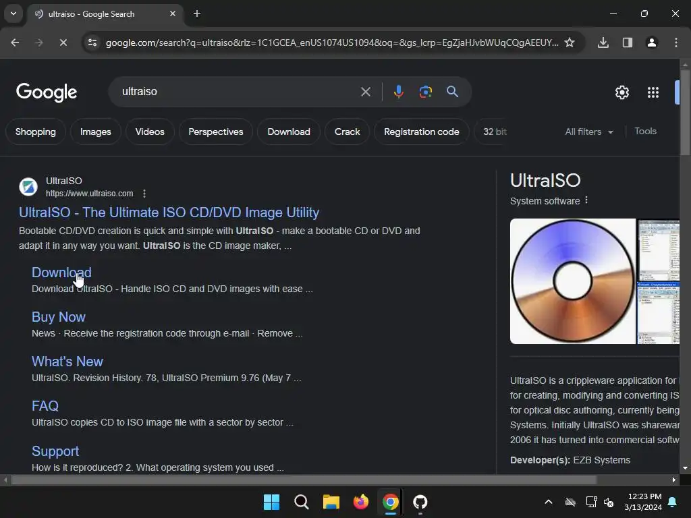Open the Download sitelink
691x518 pixels.
61,272
